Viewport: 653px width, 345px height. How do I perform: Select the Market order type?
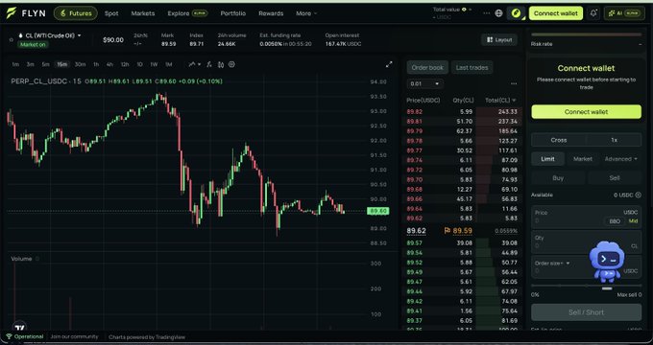[x=583, y=159]
